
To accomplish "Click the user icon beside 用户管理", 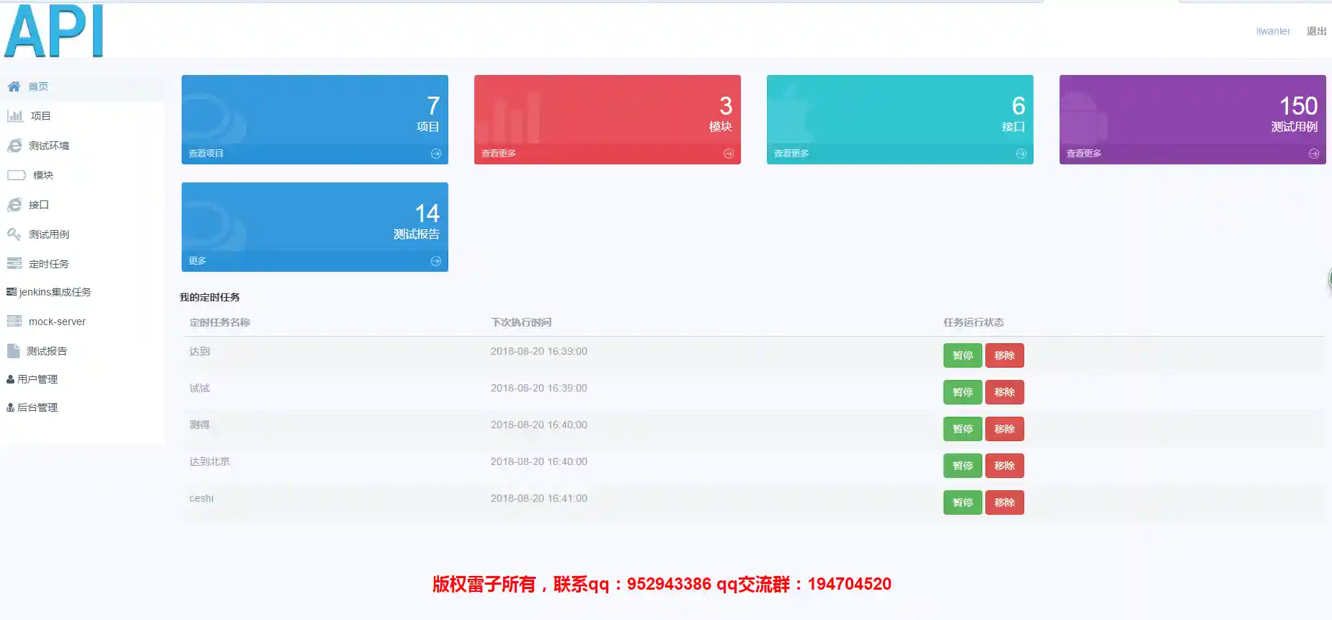I will click(11, 379).
